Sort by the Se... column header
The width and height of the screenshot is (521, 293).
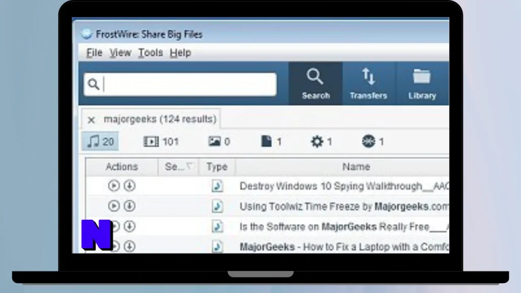point(179,167)
